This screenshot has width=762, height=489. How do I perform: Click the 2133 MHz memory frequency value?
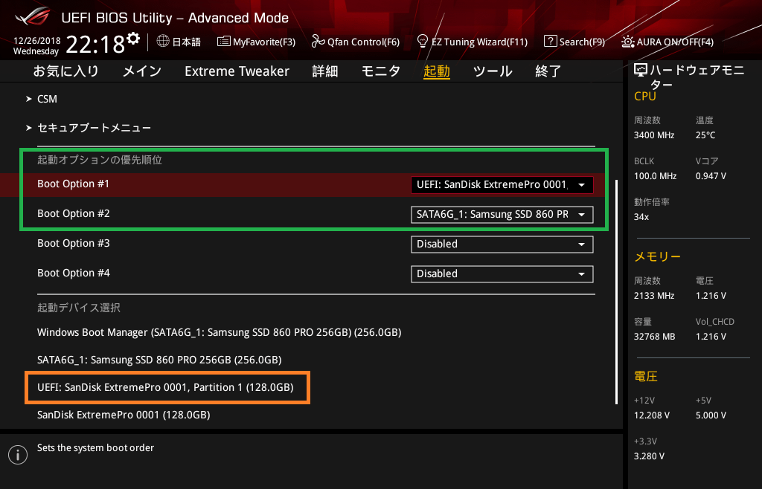tap(654, 296)
